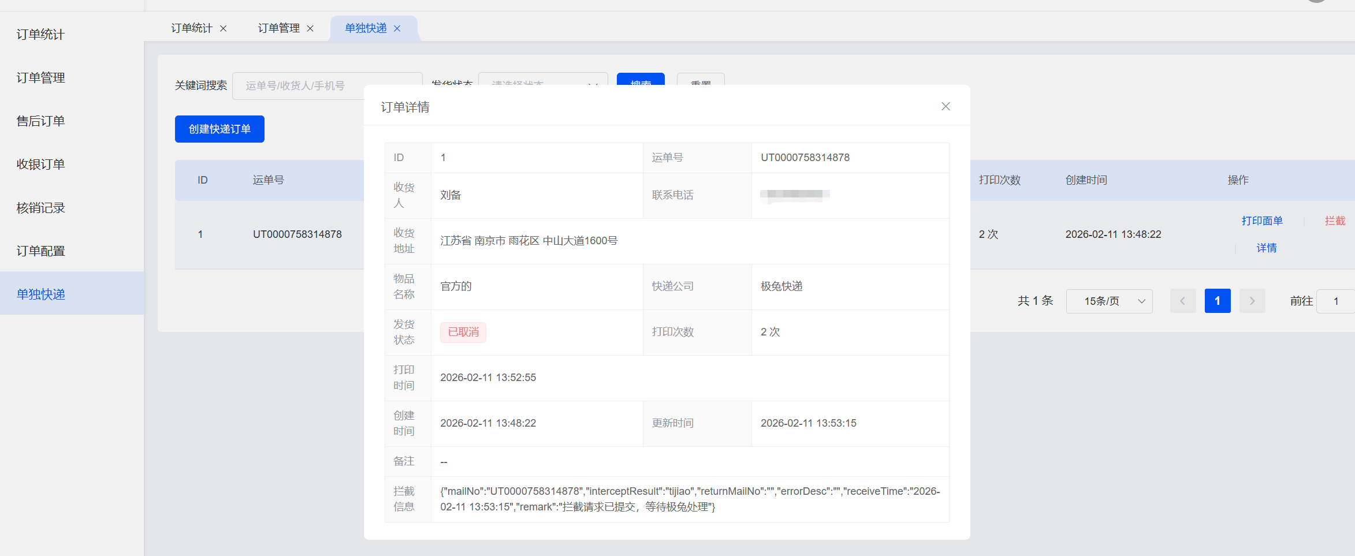Open the 详情 link for the order
This screenshot has width=1355, height=556.
(1266, 248)
